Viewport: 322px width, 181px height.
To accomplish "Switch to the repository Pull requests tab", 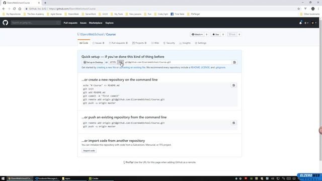I will [x=118, y=43].
